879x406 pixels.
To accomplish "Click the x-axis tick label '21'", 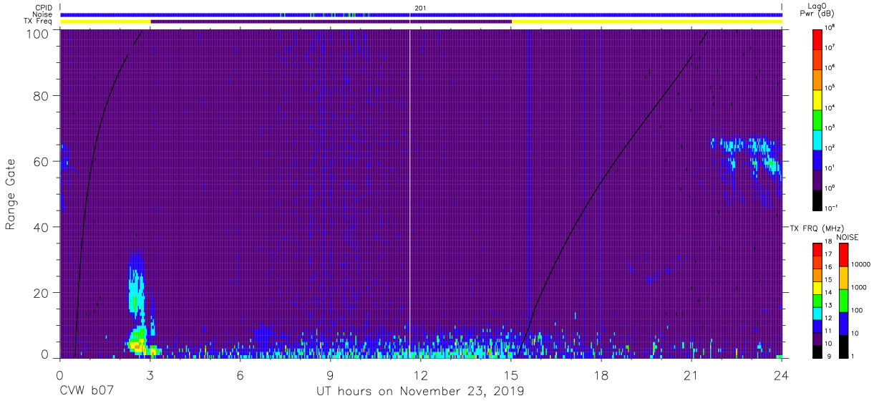I will (691, 374).
